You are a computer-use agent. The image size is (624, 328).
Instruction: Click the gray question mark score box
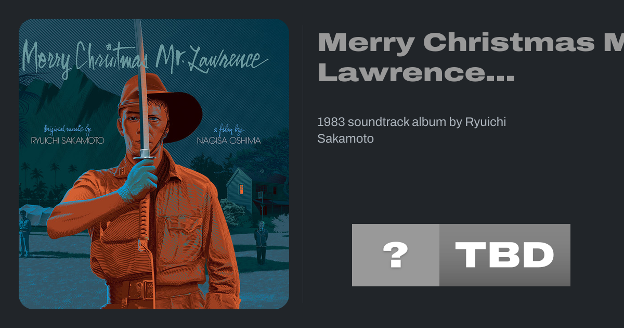[x=396, y=255]
